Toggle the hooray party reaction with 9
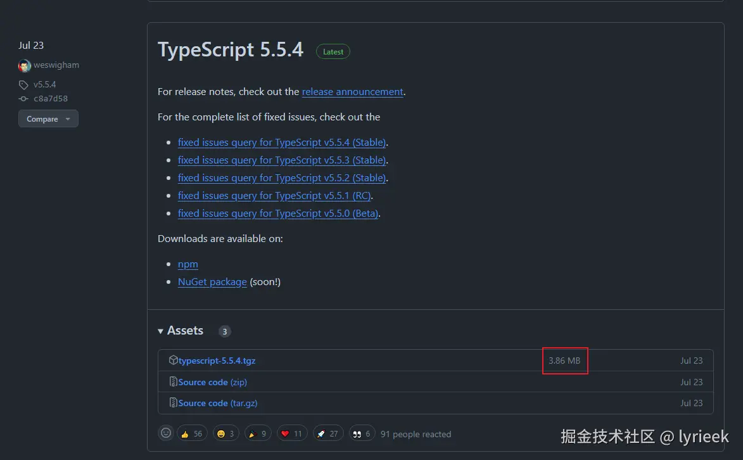This screenshot has width=743, height=460. point(258,433)
